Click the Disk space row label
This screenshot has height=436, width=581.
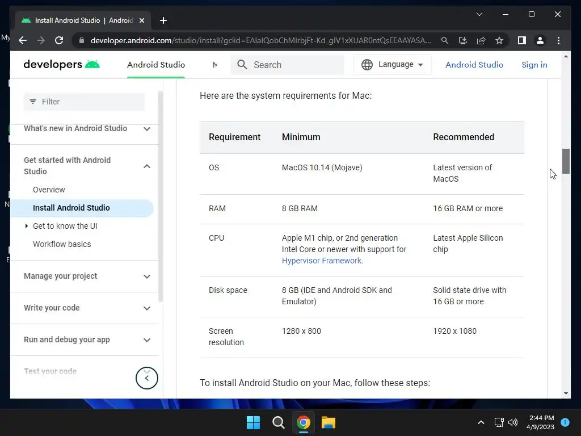pyautogui.click(x=228, y=290)
